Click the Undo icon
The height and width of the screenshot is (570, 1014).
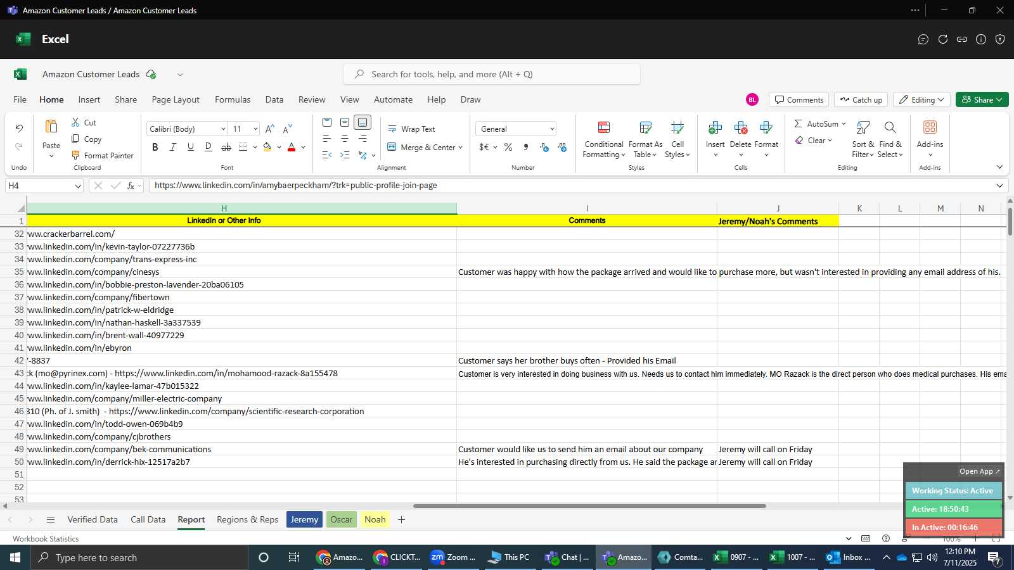coord(19,129)
